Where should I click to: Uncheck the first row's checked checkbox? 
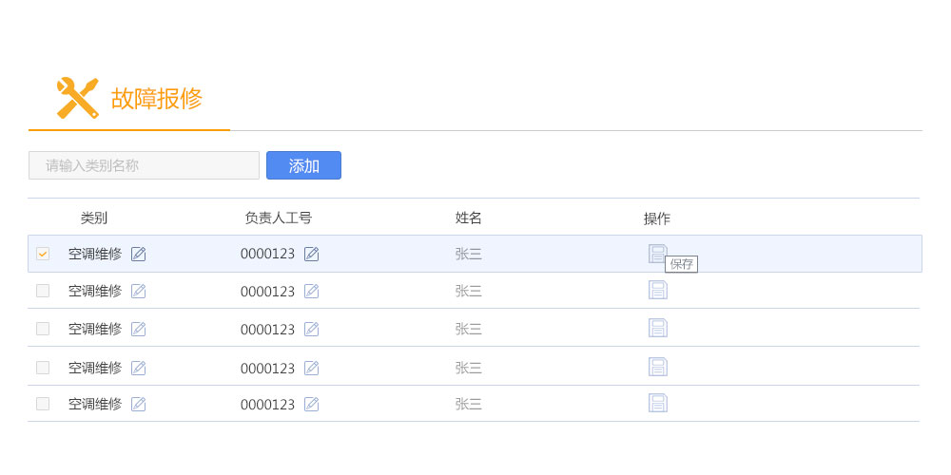43,254
